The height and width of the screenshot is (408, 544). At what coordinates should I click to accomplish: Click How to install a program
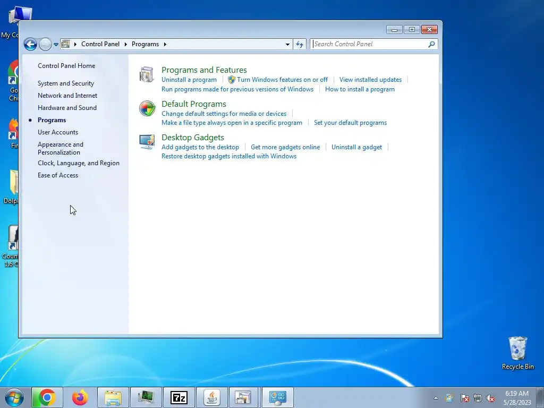pyautogui.click(x=360, y=89)
